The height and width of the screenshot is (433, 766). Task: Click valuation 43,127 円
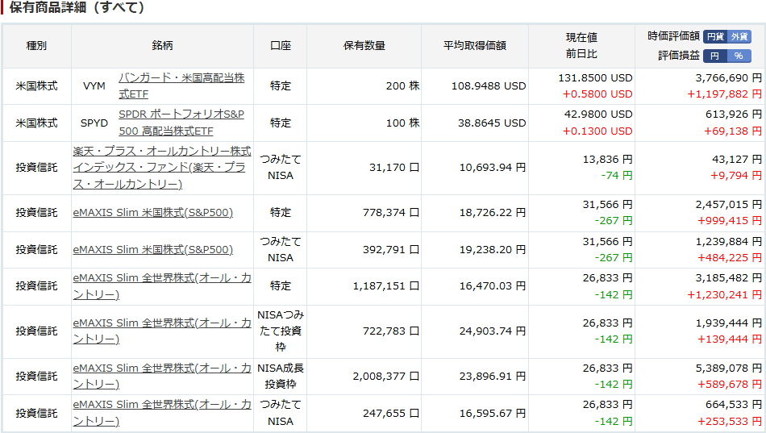click(x=737, y=160)
